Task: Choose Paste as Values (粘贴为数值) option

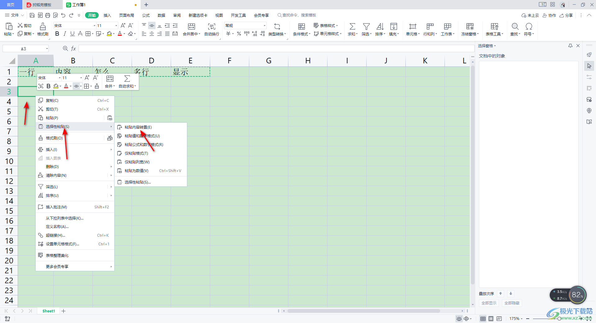Action: [x=151, y=171]
